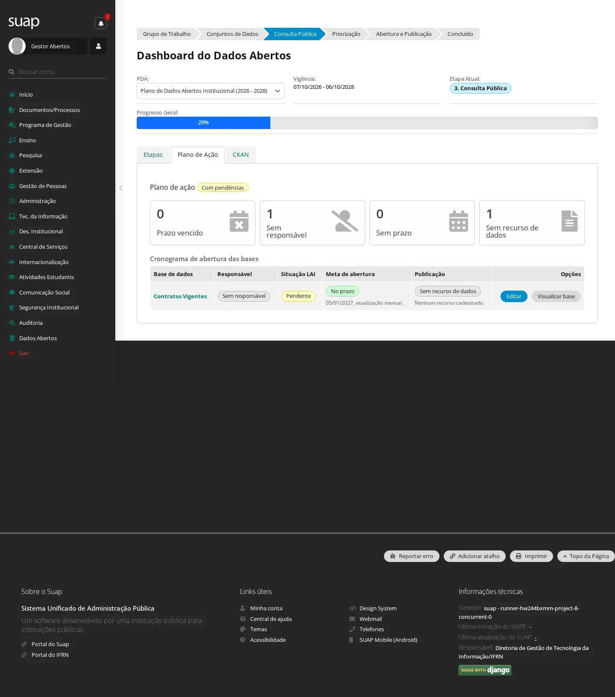This screenshot has height=697, width=615.
Task: Click the Tec. da Informação laptop icon
Action: (x=12, y=216)
